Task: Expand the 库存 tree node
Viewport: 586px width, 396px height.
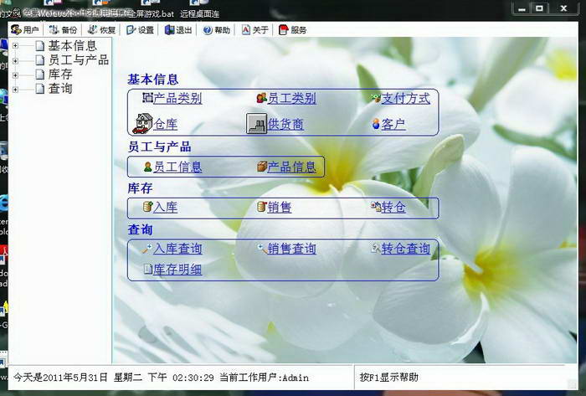Action: click(x=15, y=75)
